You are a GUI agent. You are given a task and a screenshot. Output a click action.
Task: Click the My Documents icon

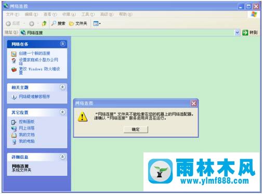tap(14, 135)
